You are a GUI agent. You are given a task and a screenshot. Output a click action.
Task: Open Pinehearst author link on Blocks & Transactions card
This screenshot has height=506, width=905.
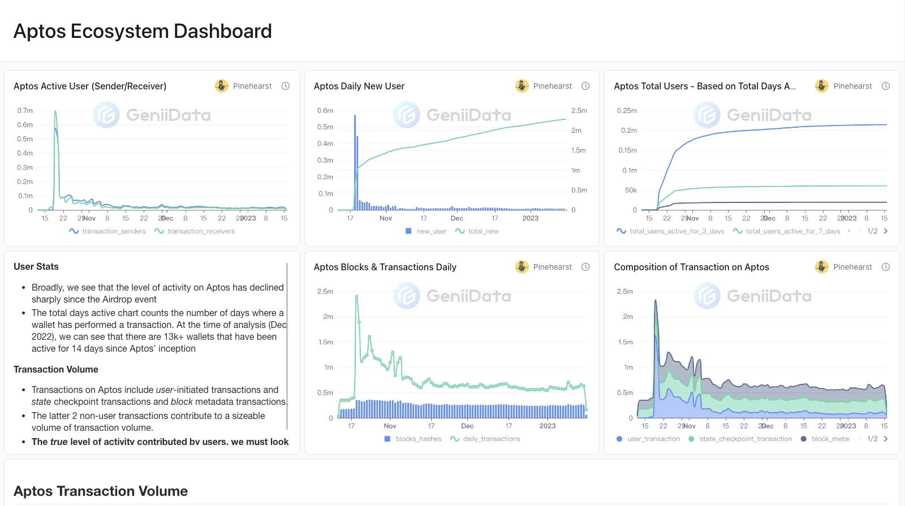[x=553, y=267]
